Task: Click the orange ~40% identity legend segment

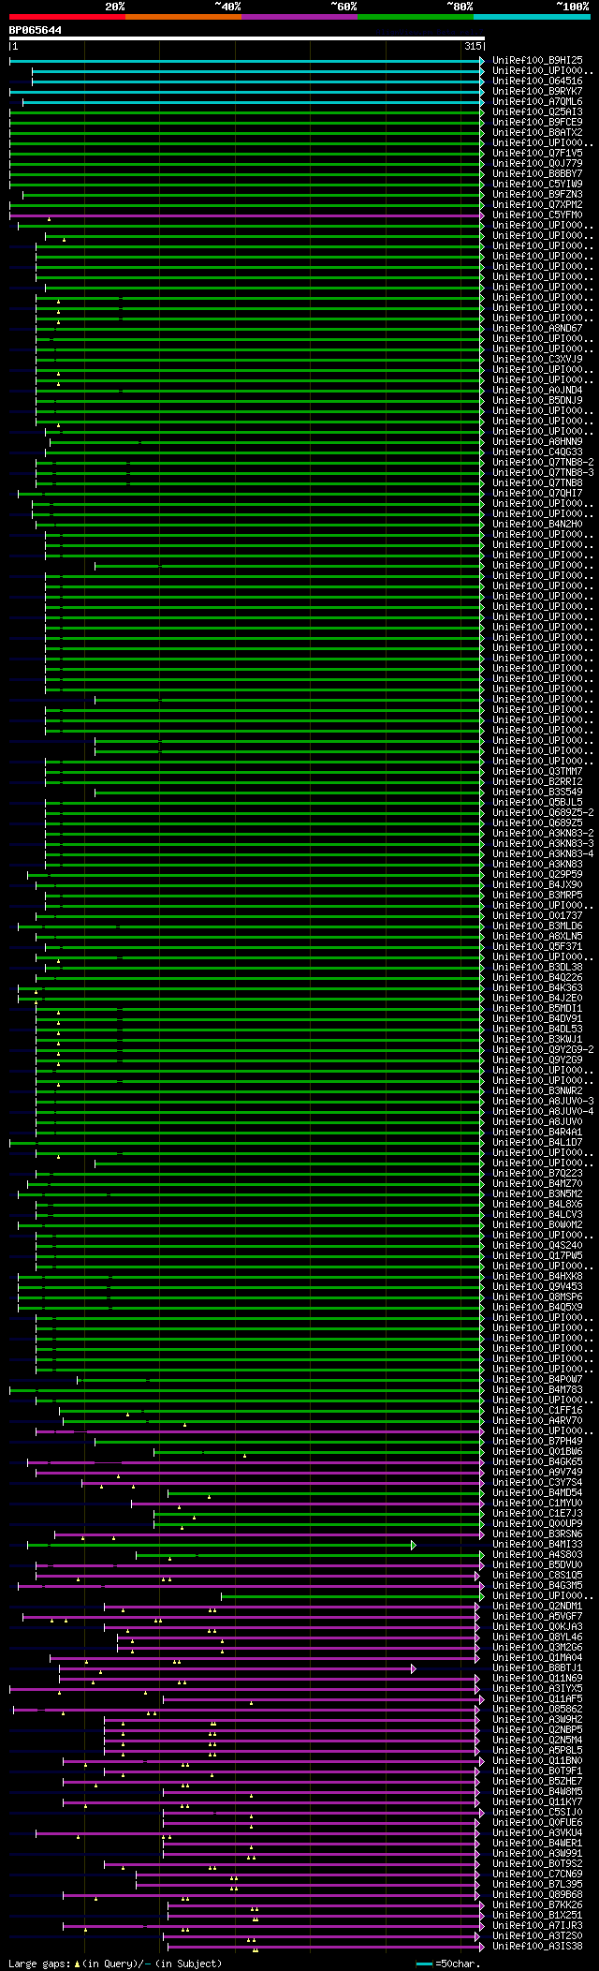Action: [183, 17]
